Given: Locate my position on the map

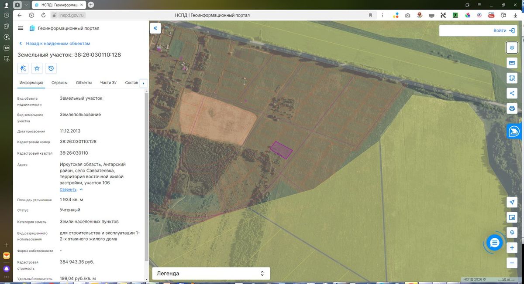Looking at the screenshot, I should coord(512,202).
